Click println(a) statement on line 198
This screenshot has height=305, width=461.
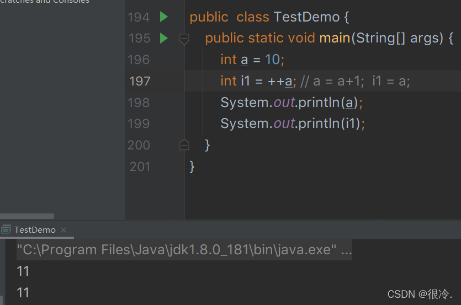292,103
